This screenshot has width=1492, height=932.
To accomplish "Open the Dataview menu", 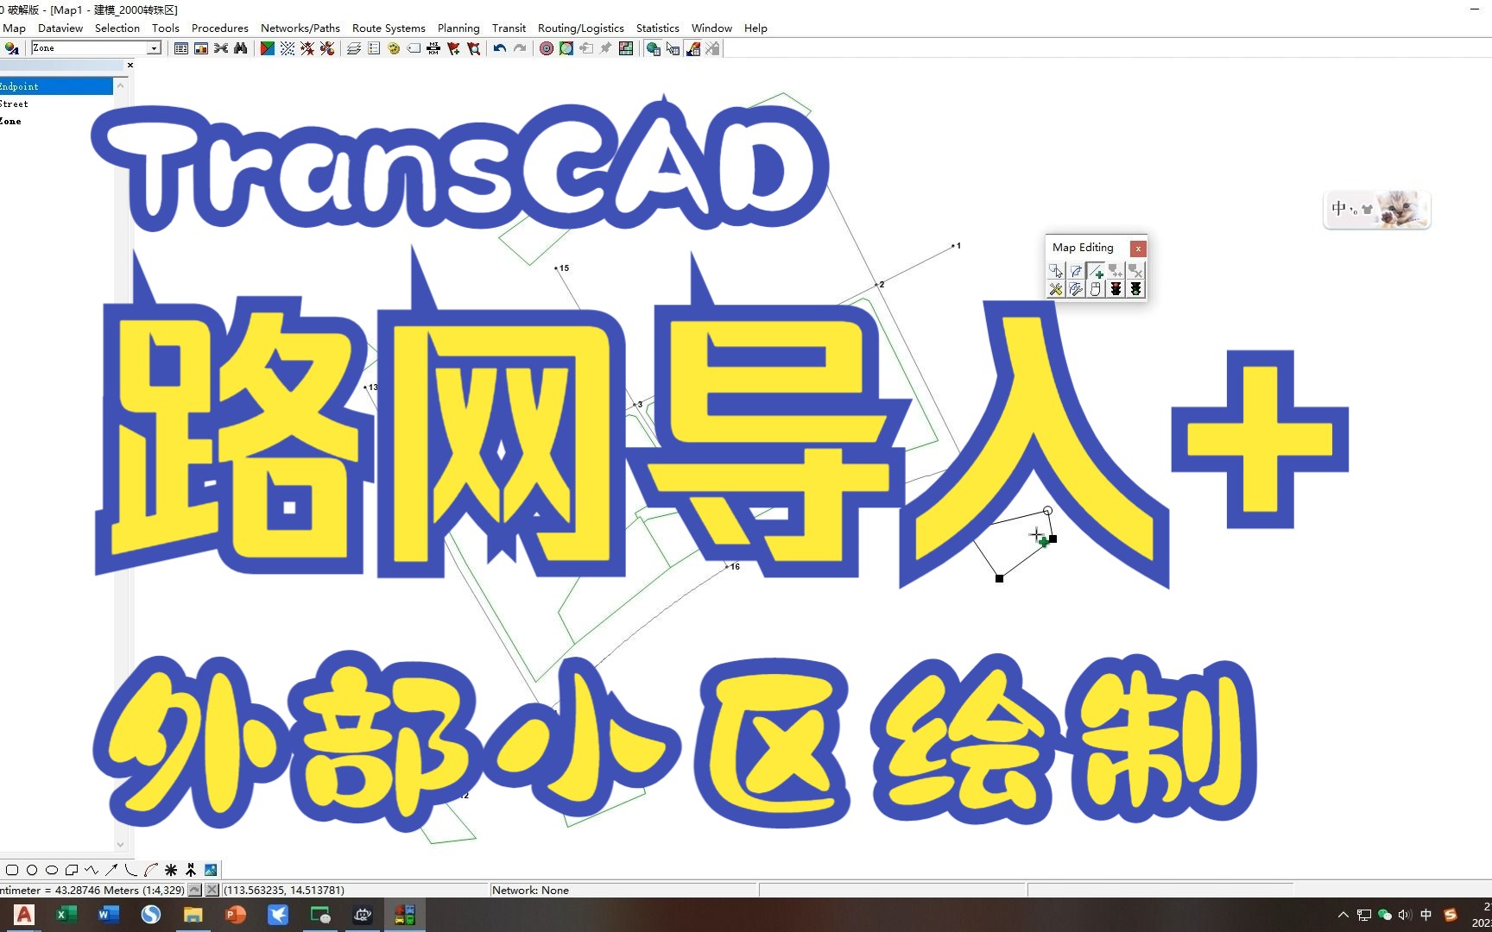I will (x=60, y=28).
